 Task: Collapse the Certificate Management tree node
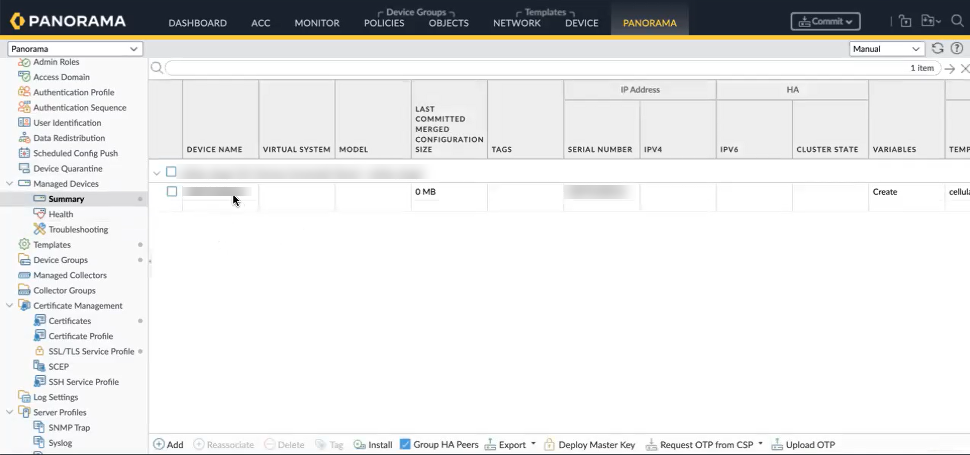point(9,306)
